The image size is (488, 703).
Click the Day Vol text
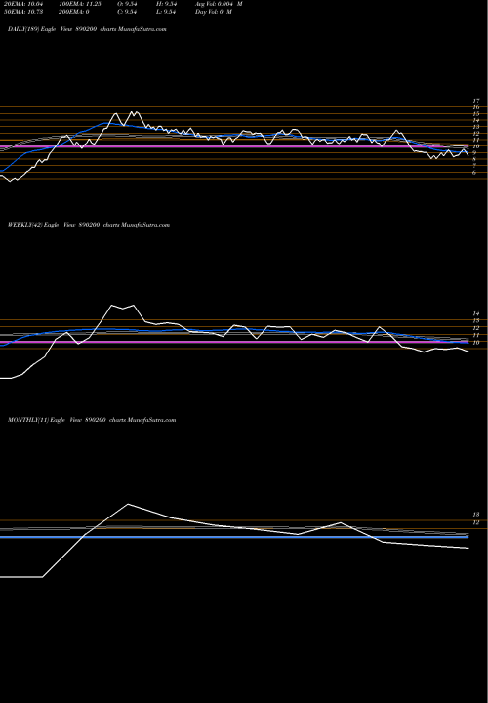coord(214,12)
